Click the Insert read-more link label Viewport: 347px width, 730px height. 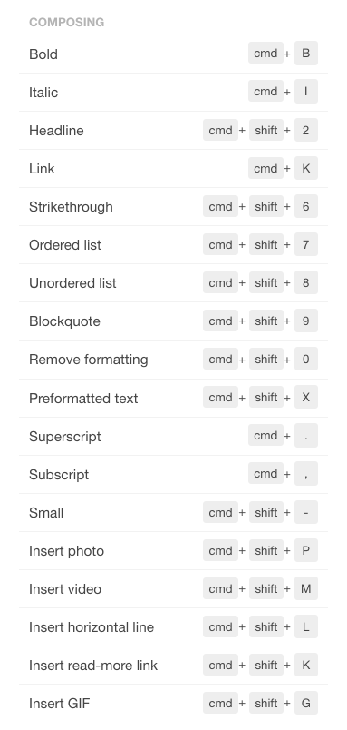click(x=93, y=666)
